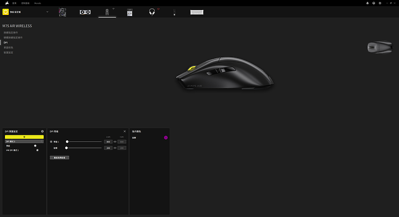
Task: Select the HW DPI preset 1 row
Action: click(24, 150)
